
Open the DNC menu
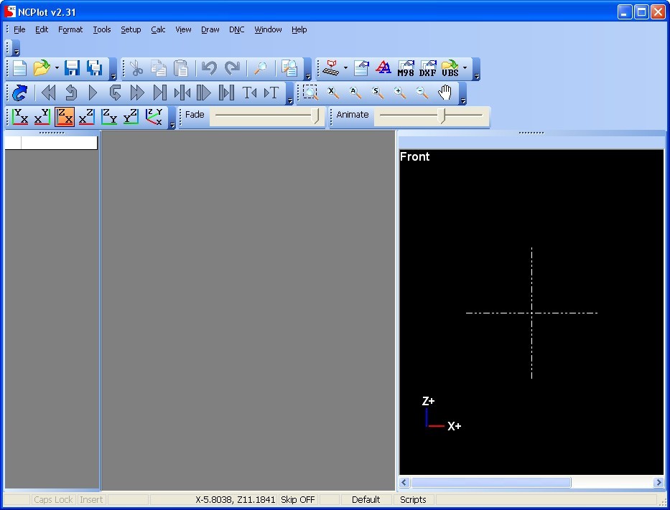click(236, 29)
